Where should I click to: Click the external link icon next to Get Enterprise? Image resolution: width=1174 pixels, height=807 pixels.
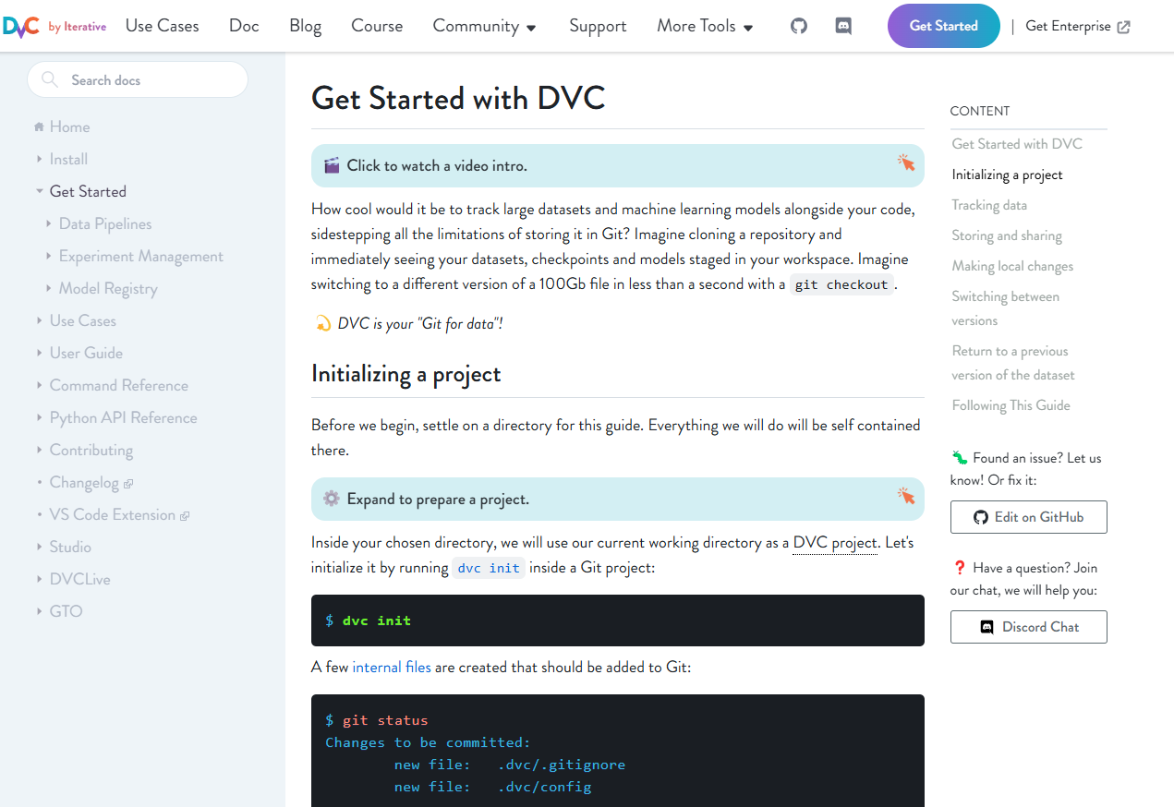tap(1123, 27)
